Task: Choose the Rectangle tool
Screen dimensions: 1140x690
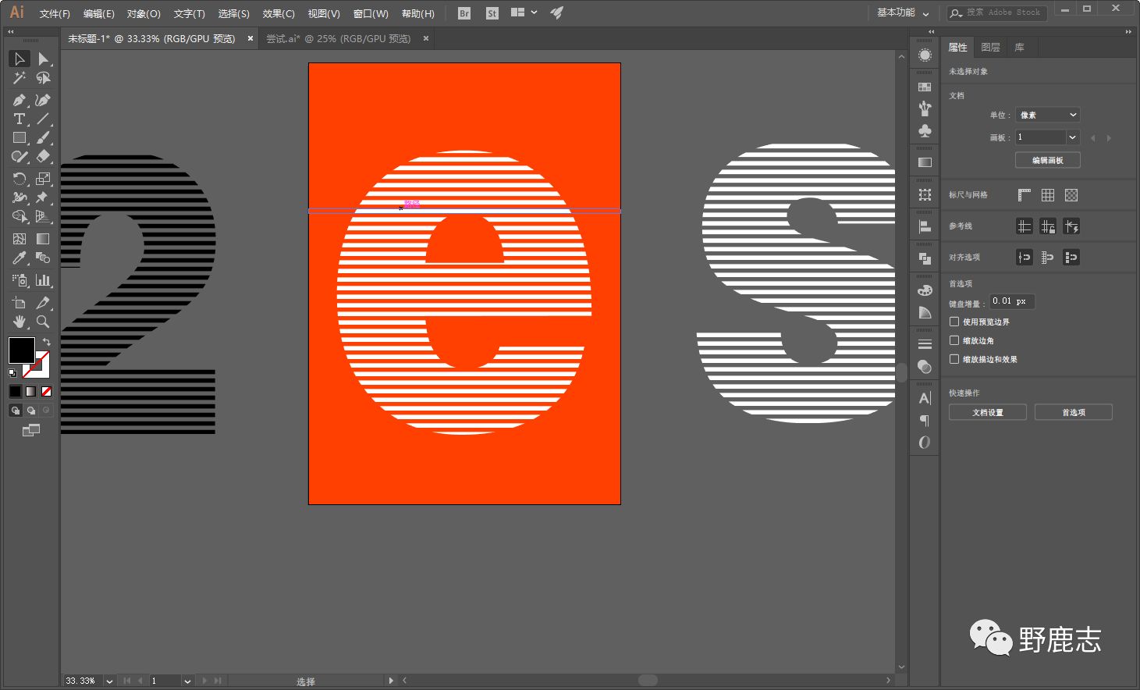Action: 20,137
